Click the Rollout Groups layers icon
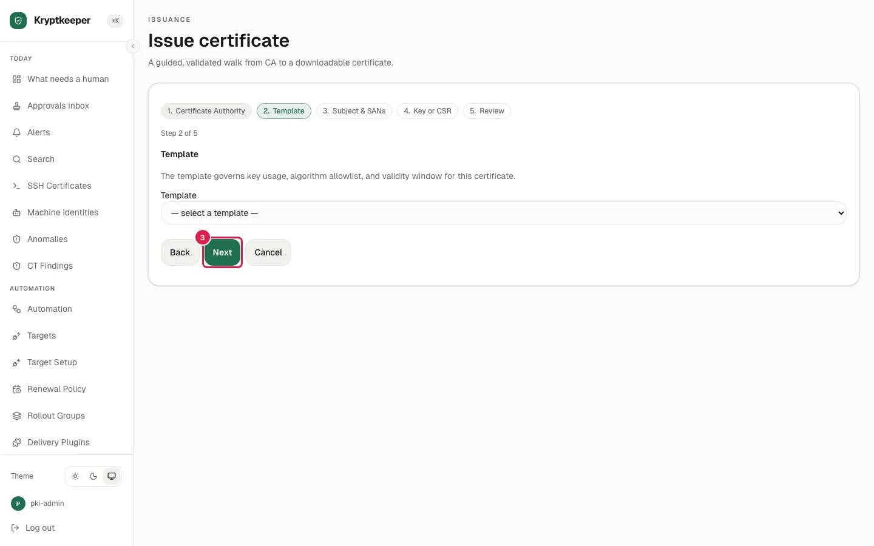This screenshot has height=546, width=874. pyautogui.click(x=17, y=416)
